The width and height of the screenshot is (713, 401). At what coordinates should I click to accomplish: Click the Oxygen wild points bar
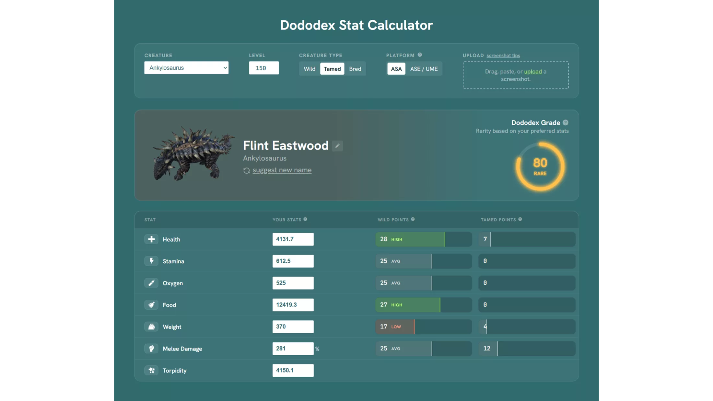424,283
